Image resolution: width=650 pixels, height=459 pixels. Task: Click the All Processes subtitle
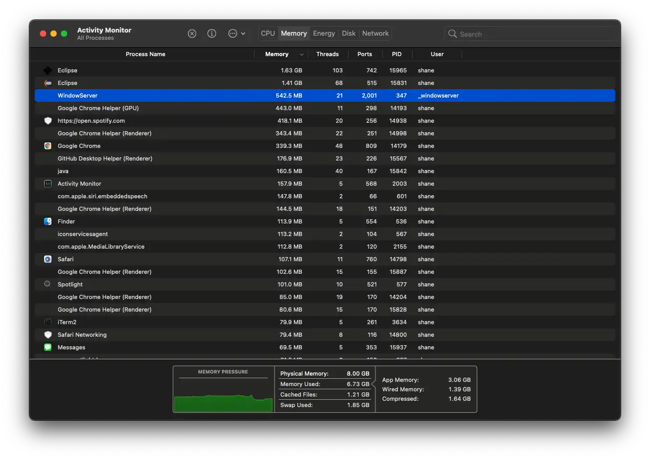tap(96, 38)
